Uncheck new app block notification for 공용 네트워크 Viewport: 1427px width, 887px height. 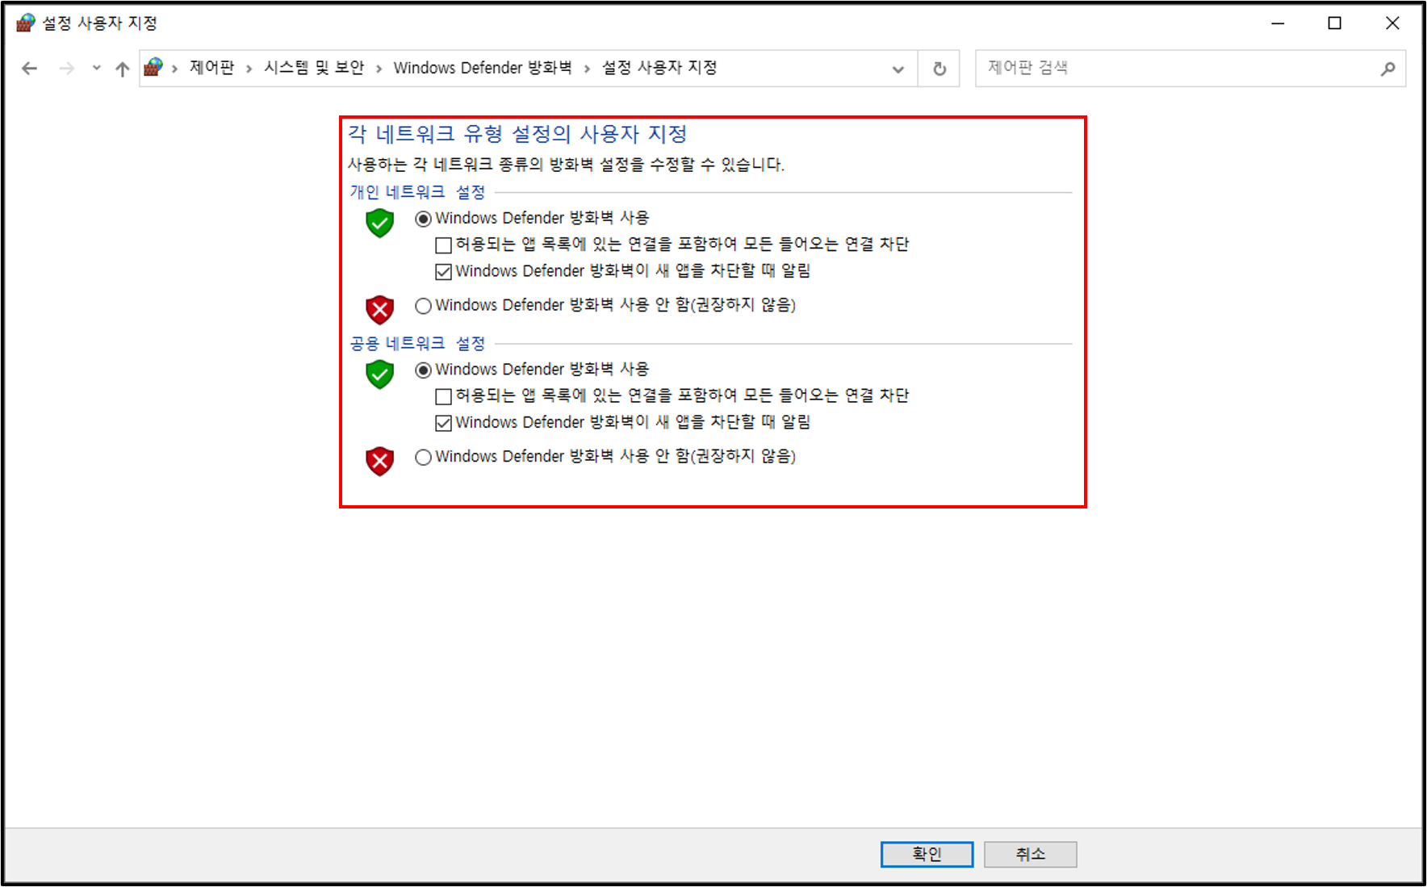click(x=443, y=423)
